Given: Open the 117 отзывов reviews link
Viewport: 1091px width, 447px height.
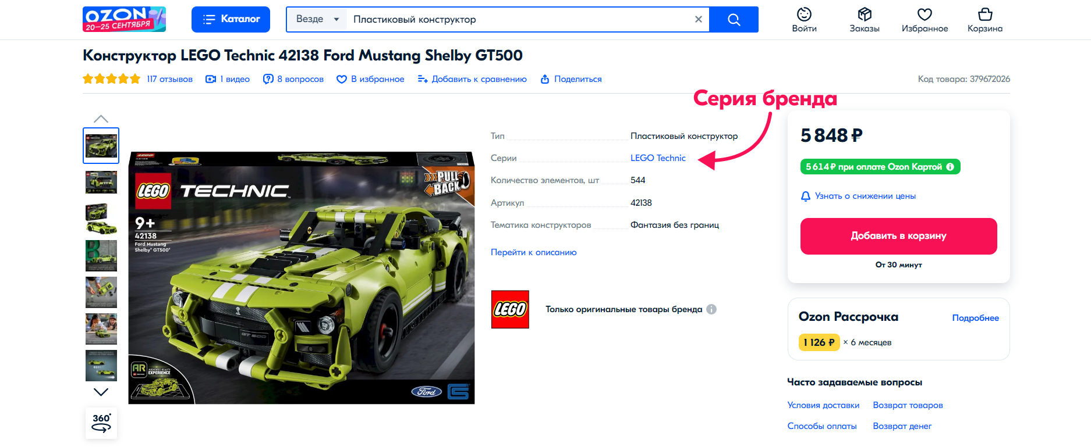Looking at the screenshot, I should [x=169, y=79].
